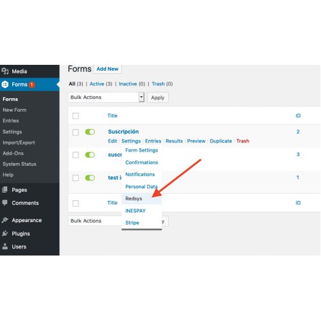
Task: Click the Media icon in sidebar
Action: coord(5,71)
